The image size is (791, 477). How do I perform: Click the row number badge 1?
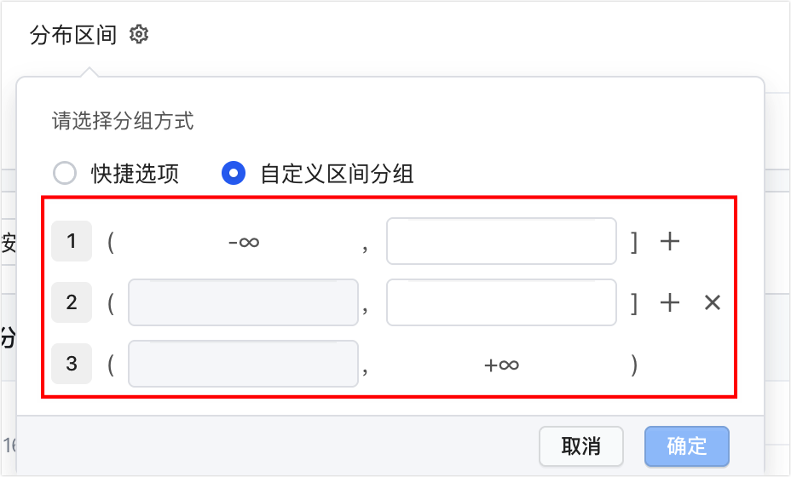[x=72, y=241]
